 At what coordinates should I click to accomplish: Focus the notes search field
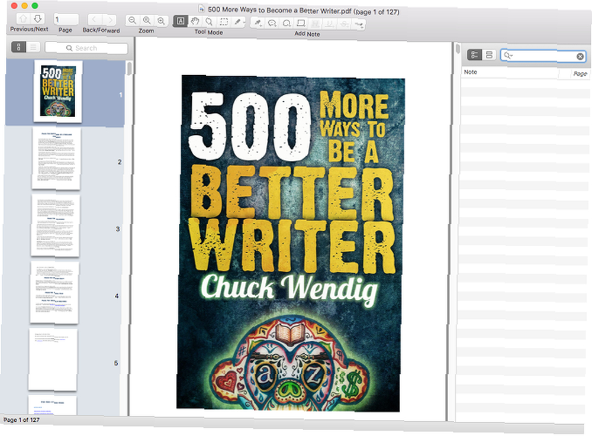click(x=543, y=56)
